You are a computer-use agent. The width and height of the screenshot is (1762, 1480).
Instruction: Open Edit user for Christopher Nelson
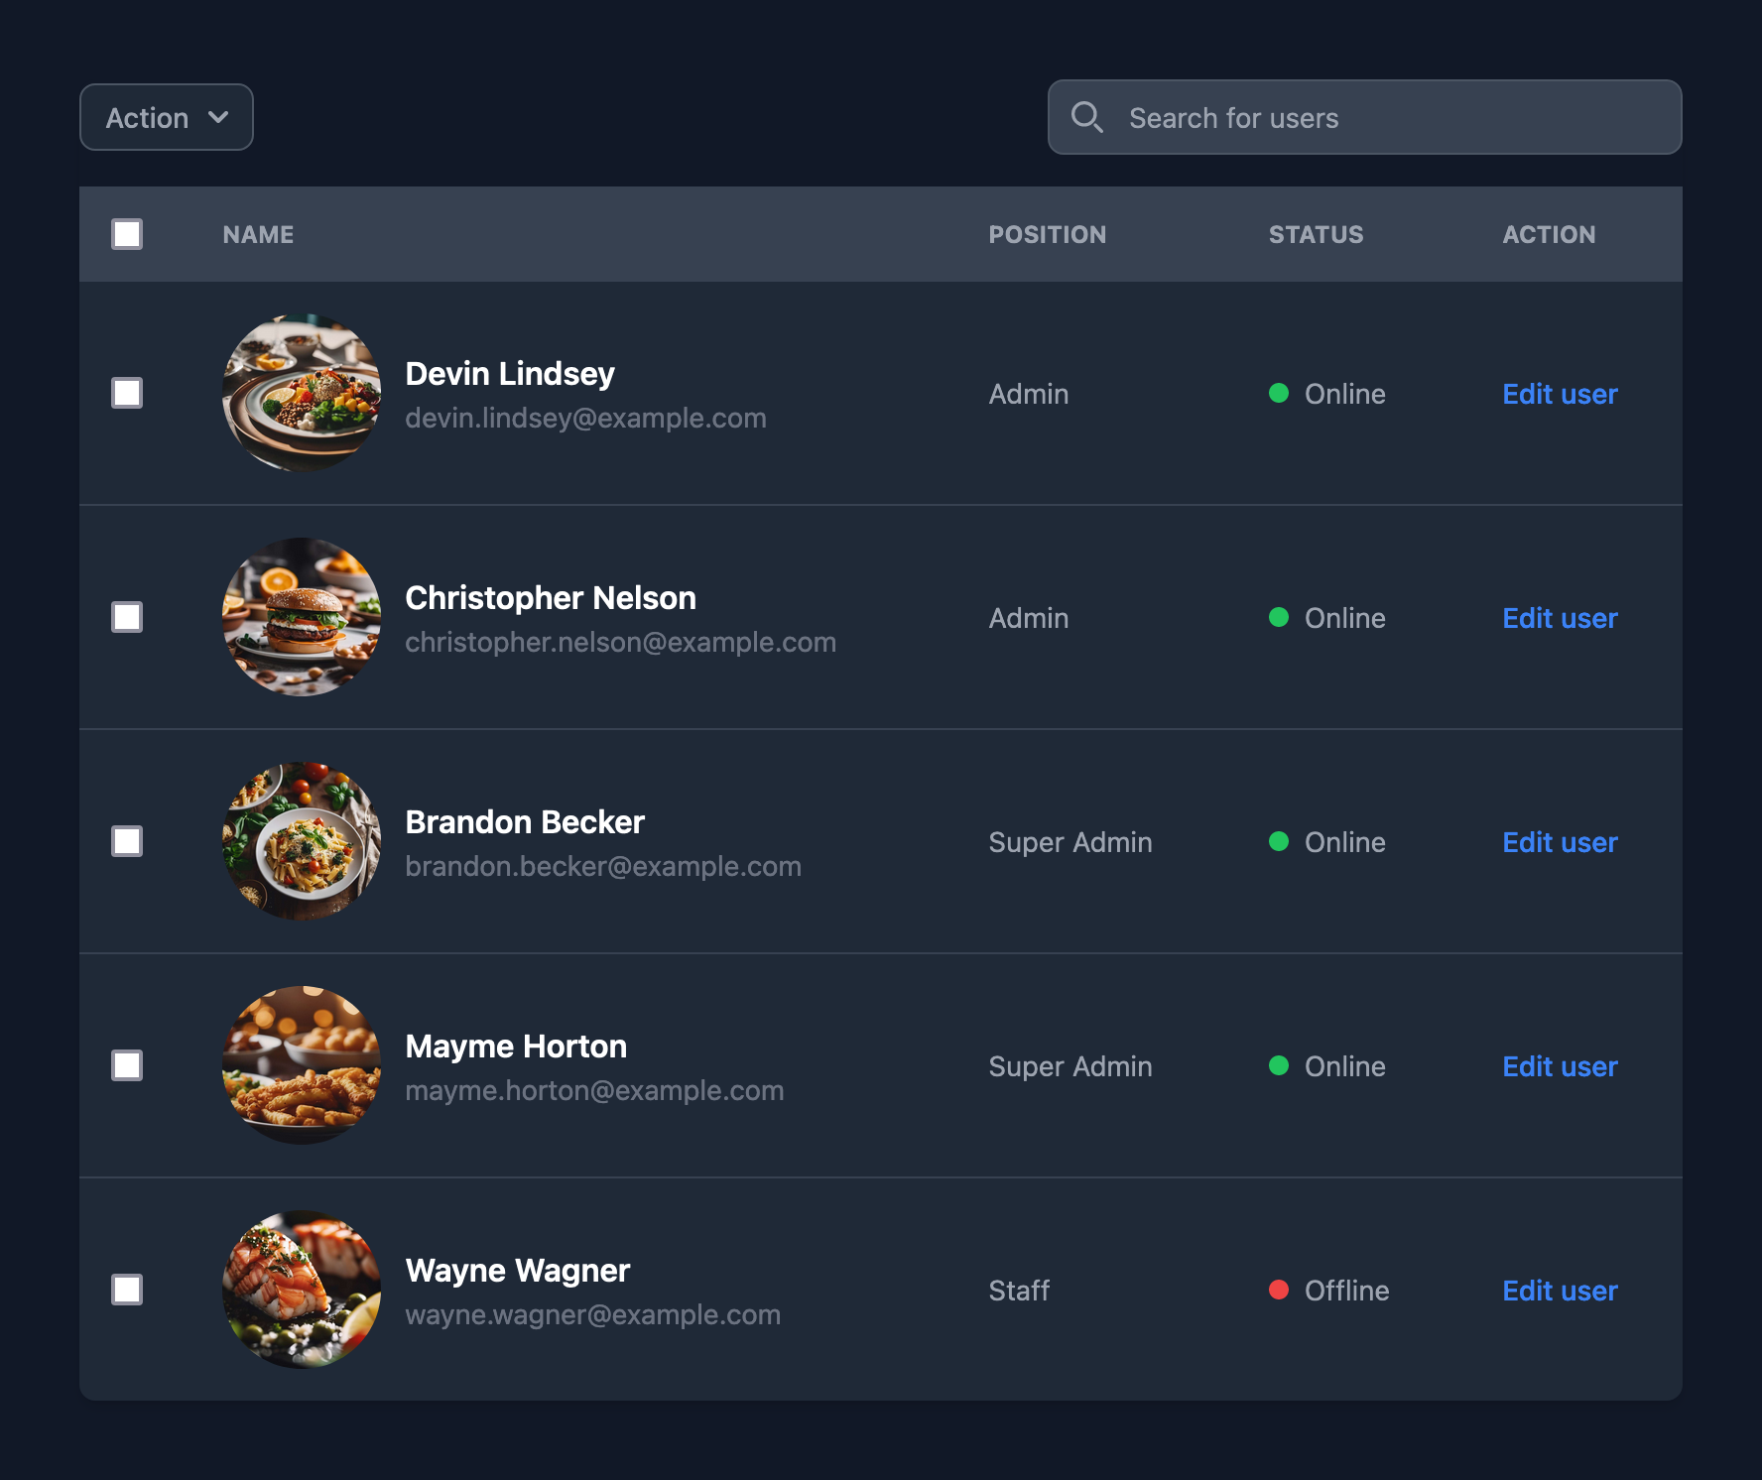1560,618
